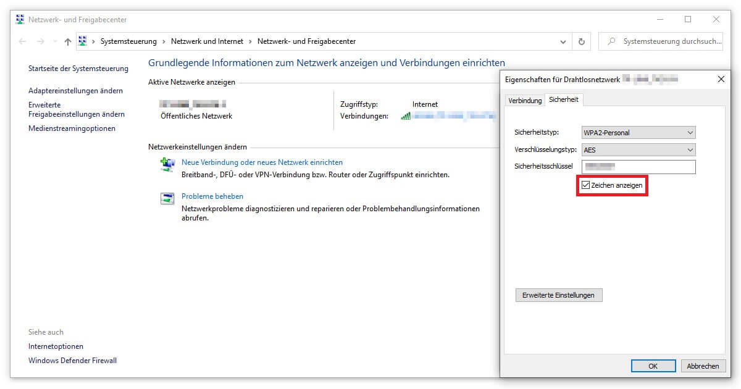The image size is (741, 389).
Task: Refresh the Netzwerk- und Freigabecenter view
Action: 581,41
